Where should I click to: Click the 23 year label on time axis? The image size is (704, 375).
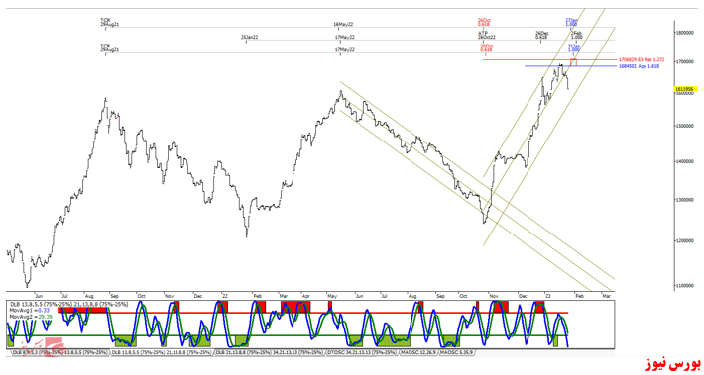pyautogui.click(x=547, y=296)
